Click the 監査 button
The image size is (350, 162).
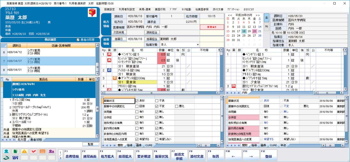[90, 144]
